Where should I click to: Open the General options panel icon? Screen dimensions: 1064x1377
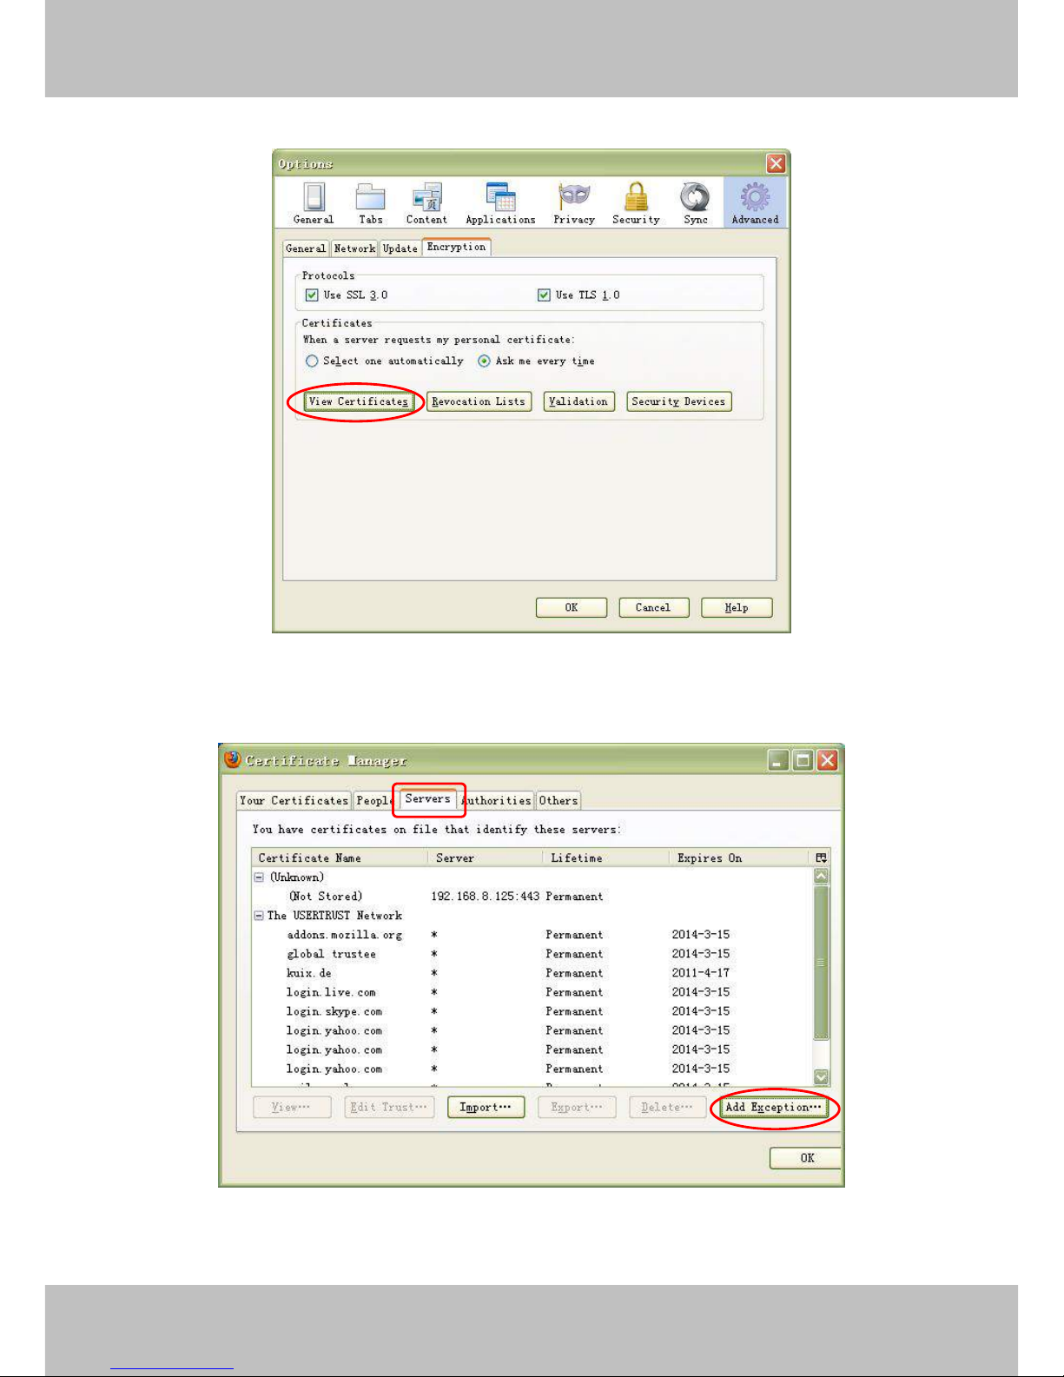point(314,198)
